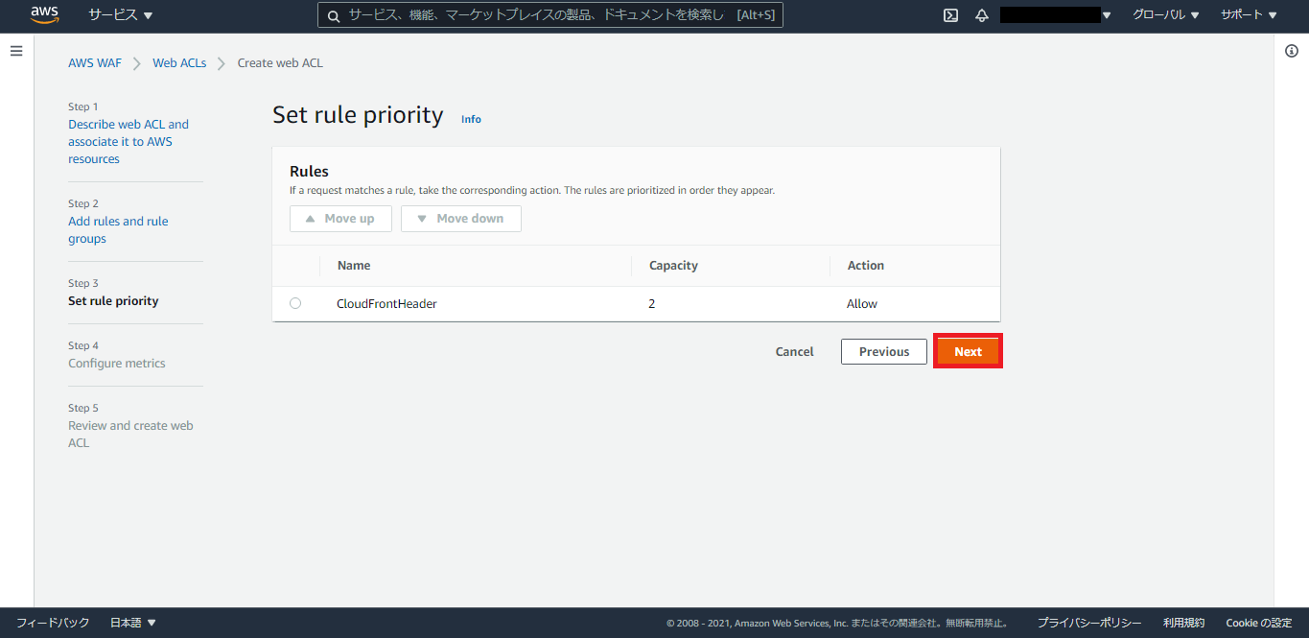Click the search magnifier icon
Screen dimensions: 1309x638
[x=333, y=15]
